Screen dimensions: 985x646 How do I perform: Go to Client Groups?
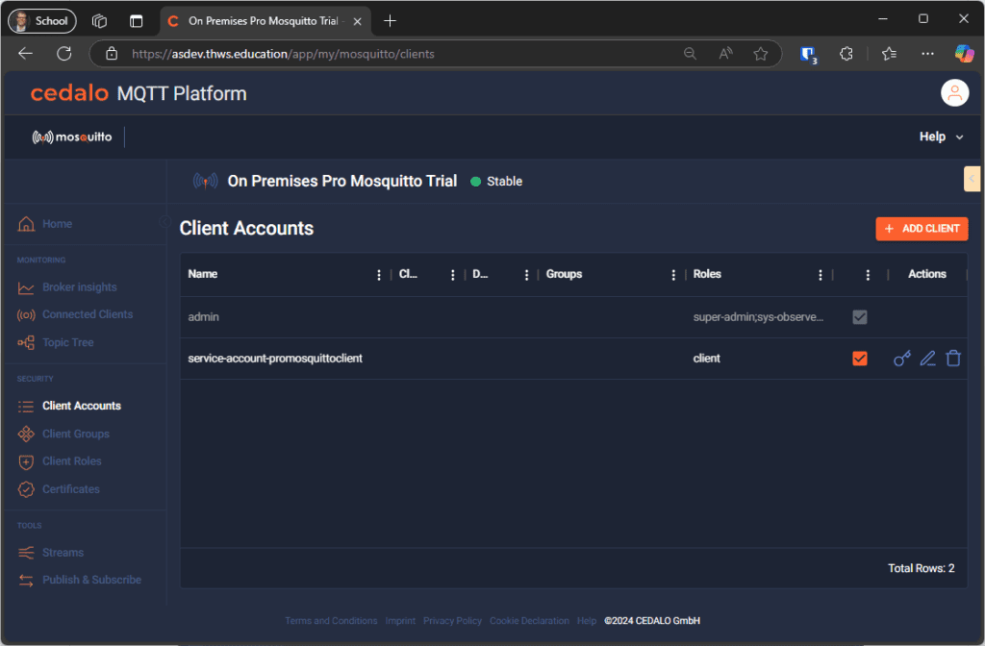(78, 434)
